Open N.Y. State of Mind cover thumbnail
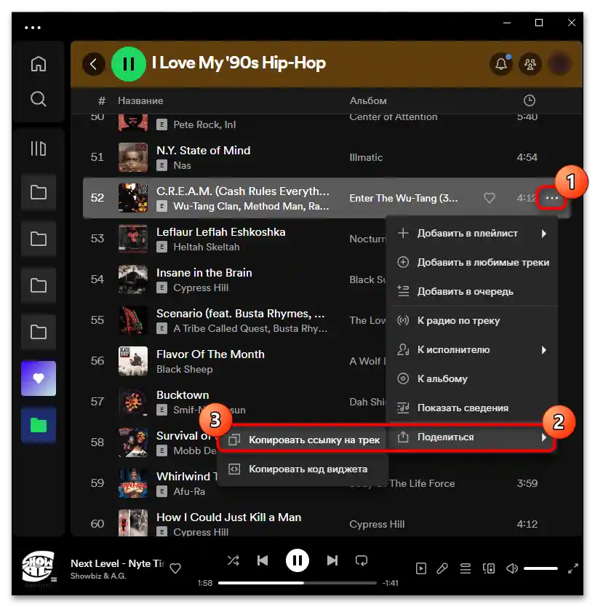This screenshot has height=607, width=595. (x=132, y=157)
